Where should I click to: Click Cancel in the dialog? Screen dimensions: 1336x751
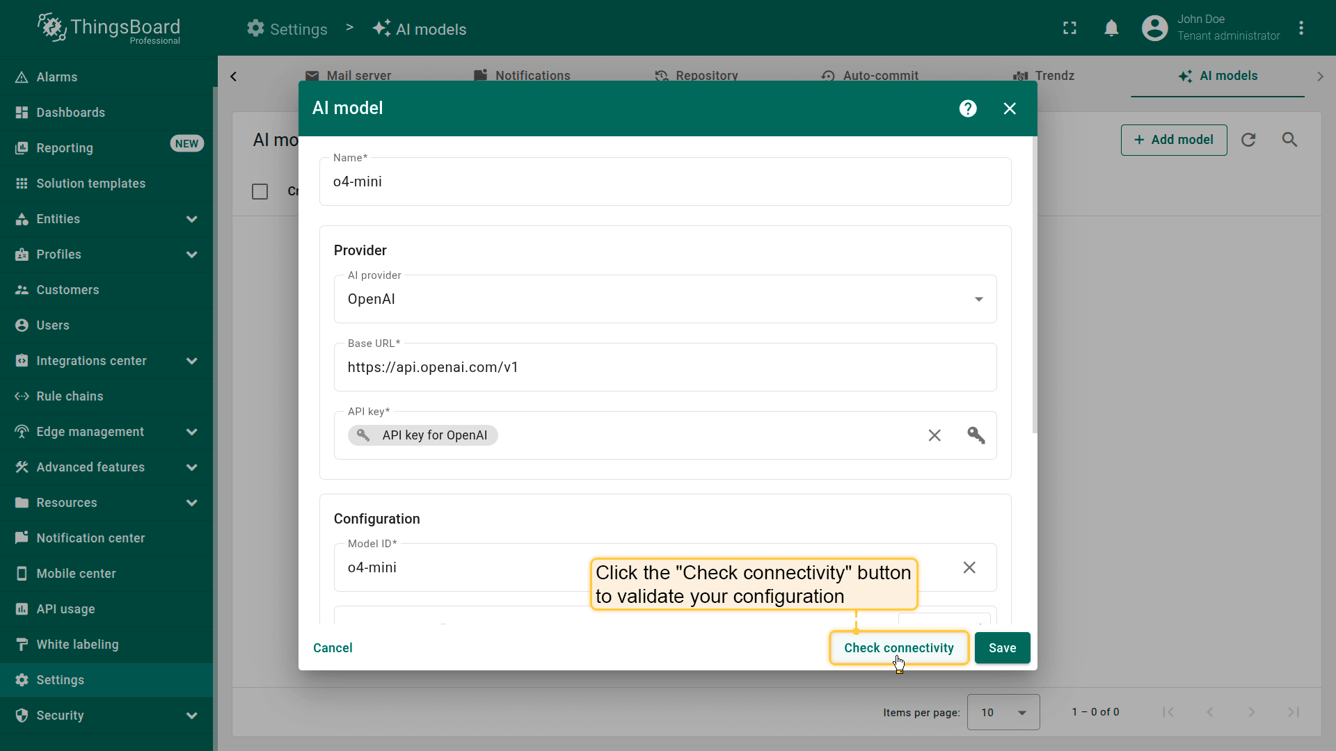[x=333, y=647]
